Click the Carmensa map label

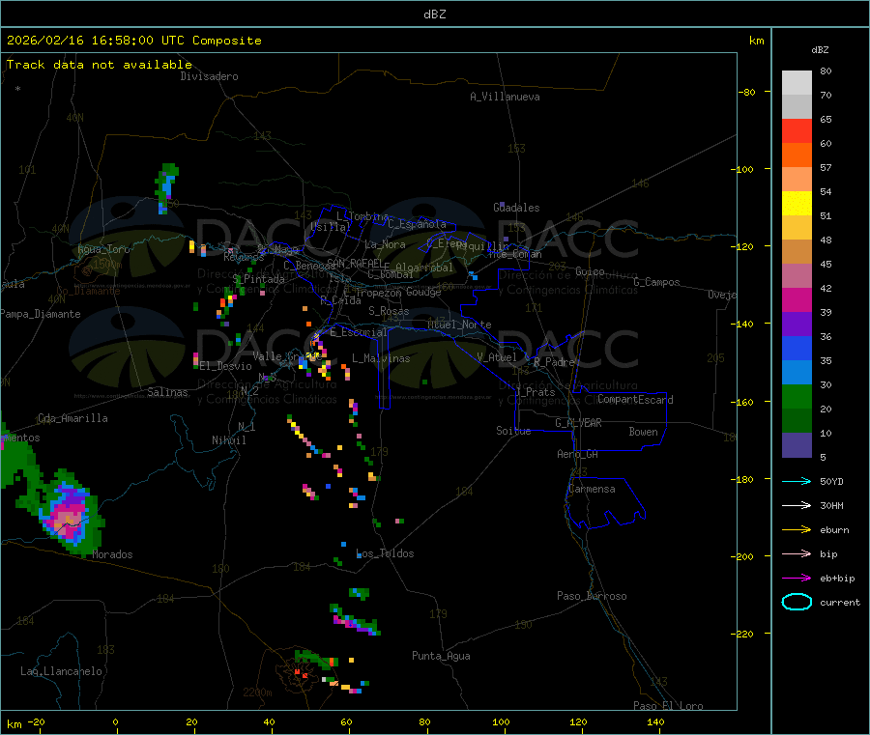pos(592,490)
